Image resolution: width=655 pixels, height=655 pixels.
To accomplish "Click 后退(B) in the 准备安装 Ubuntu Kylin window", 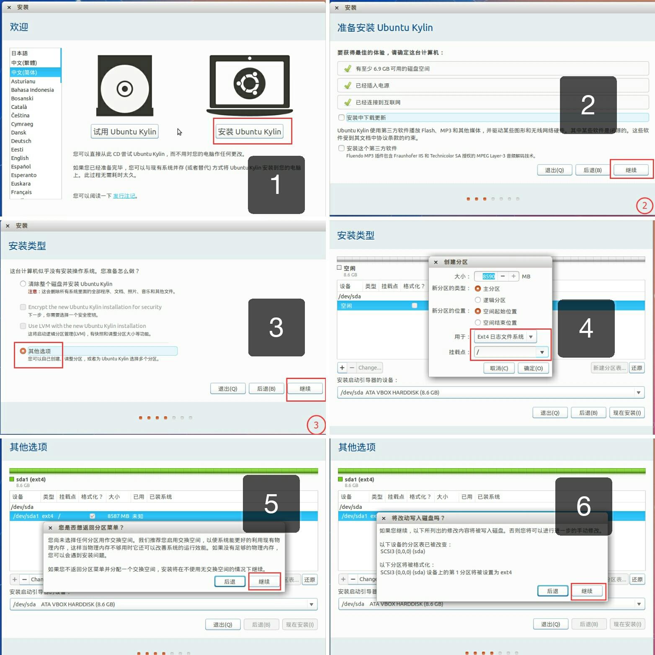I will [593, 170].
